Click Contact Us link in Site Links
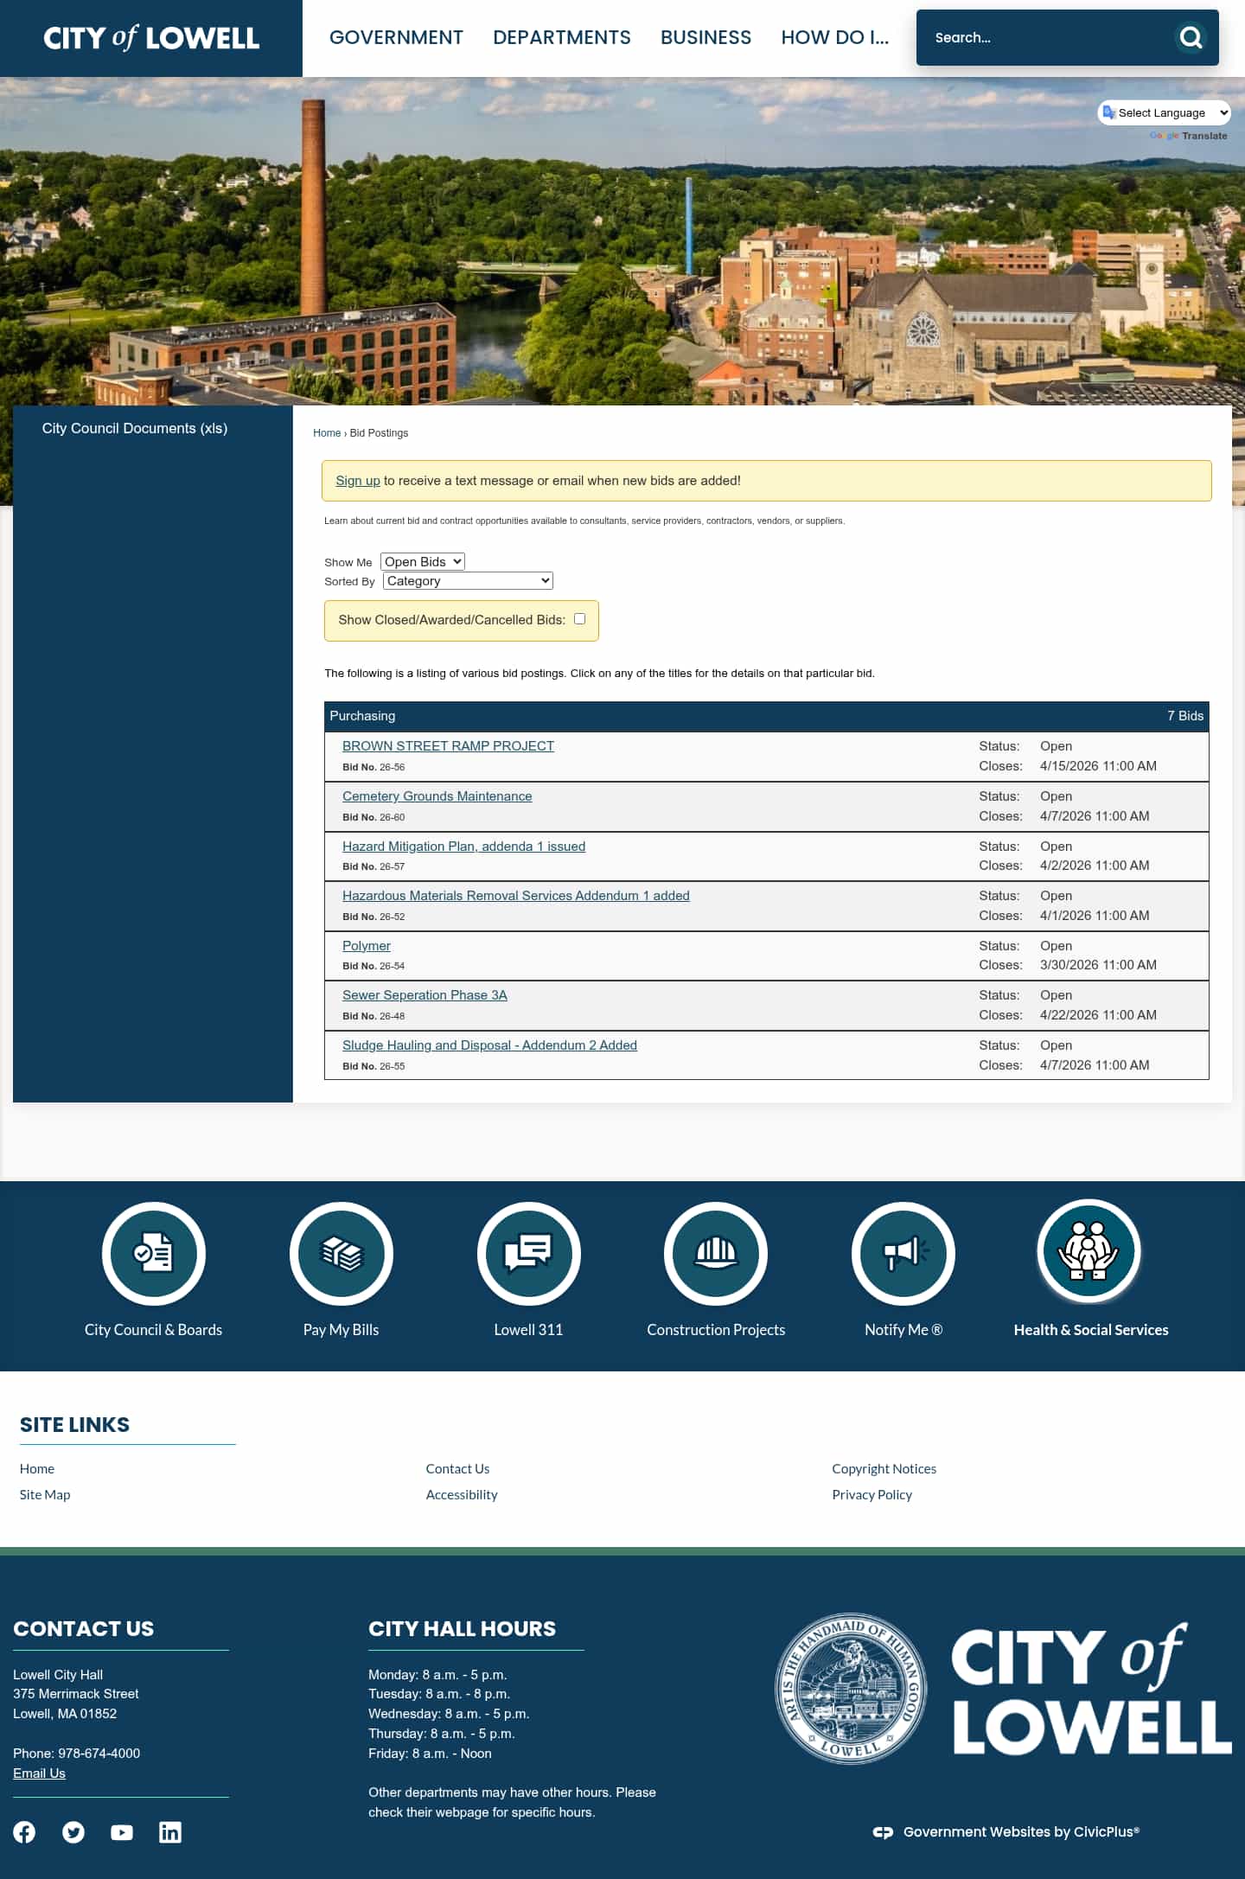The image size is (1245, 1879). [457, 1468]
